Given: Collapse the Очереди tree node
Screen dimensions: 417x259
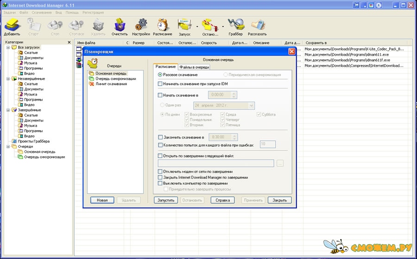Looking at the screenshot, I should [8, 146].
